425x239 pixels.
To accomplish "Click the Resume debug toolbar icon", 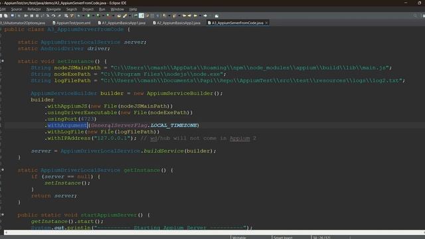I will pyautogui.click(x=26, y=16).
